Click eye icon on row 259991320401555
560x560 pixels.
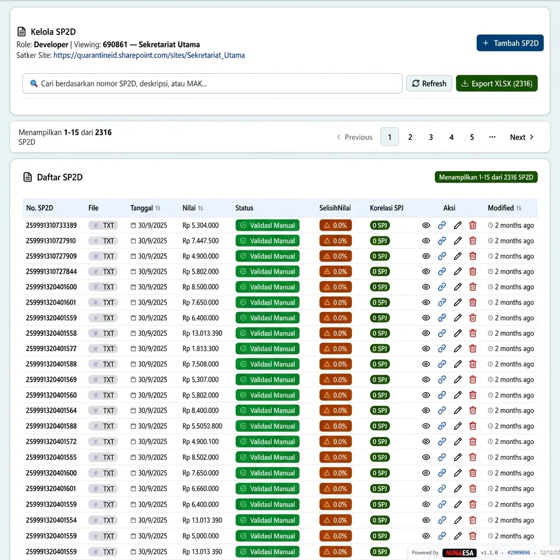426,457
